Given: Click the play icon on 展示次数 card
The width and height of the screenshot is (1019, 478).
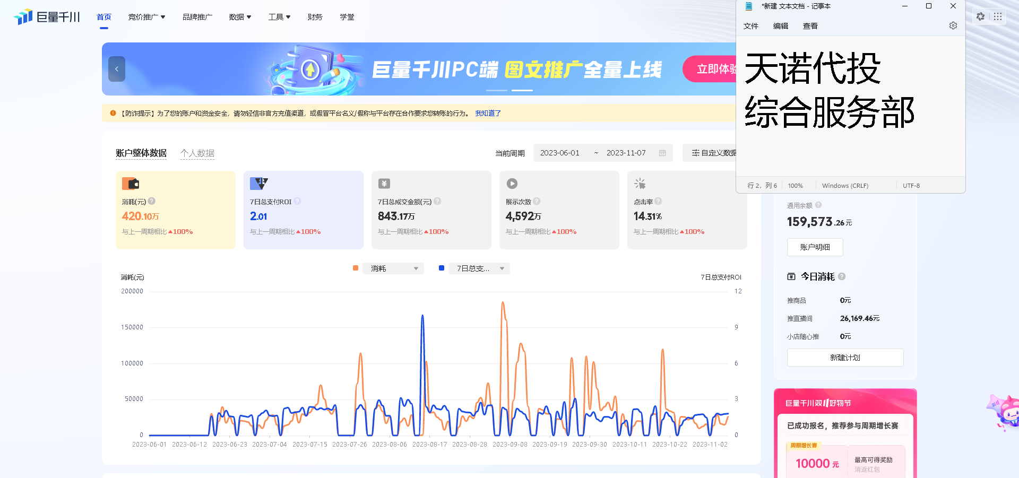Looking at the screenshot, I should coord(512,184).
